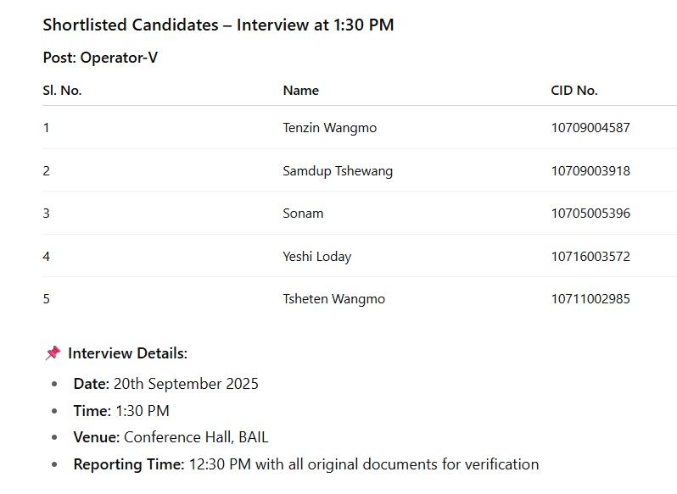
Task: Click CID number 10709004587
Action: point(590,128)
